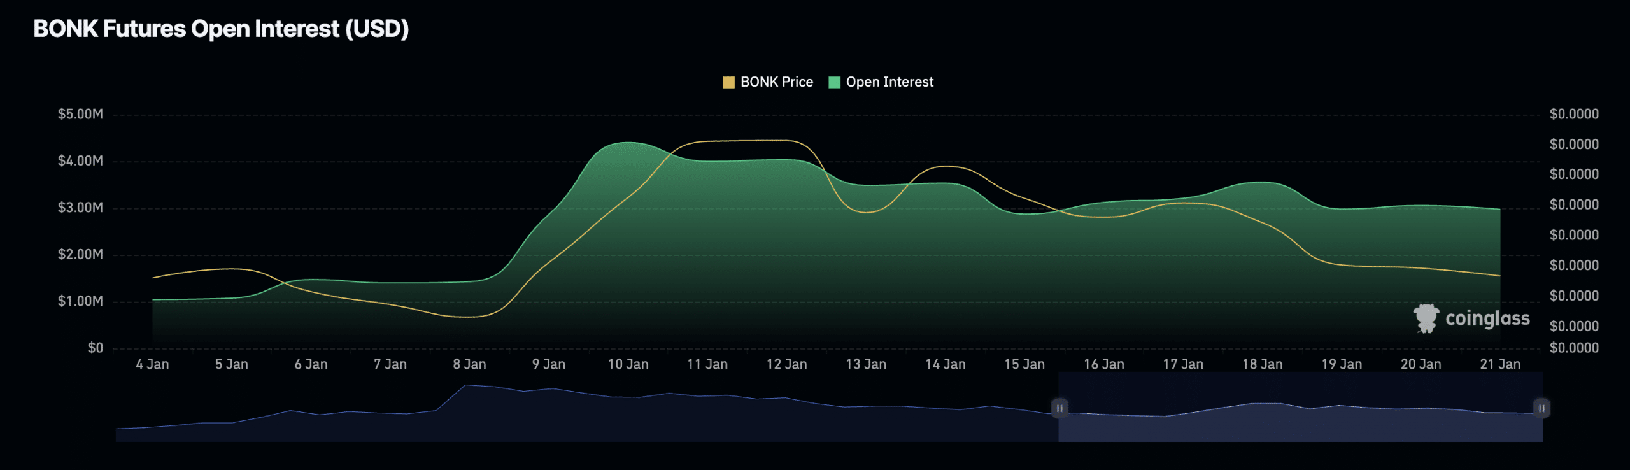Click the overview mini-chart peak near 8 Jan

point(467,385)
